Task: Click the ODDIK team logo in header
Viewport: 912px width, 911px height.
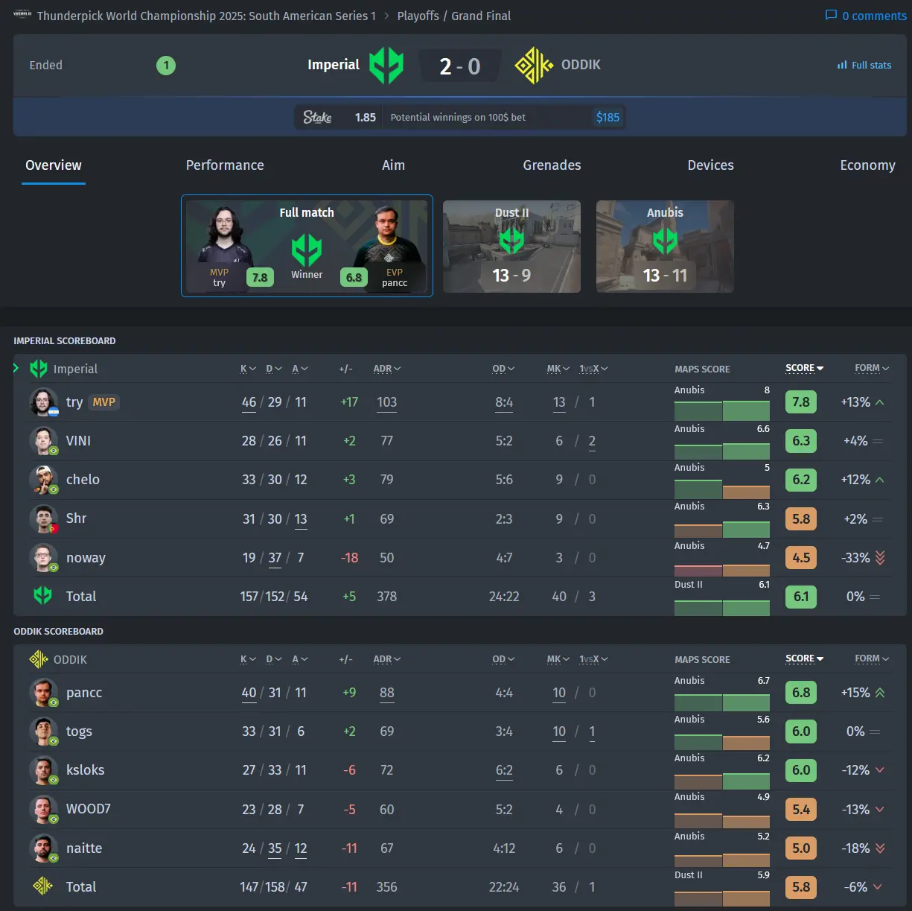Action: pyautogui.click(x=534, y=66)
